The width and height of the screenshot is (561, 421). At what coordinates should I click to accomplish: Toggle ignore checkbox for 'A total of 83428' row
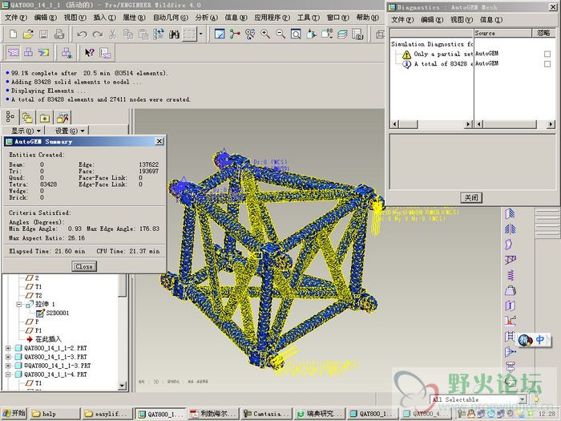point(547,63)
